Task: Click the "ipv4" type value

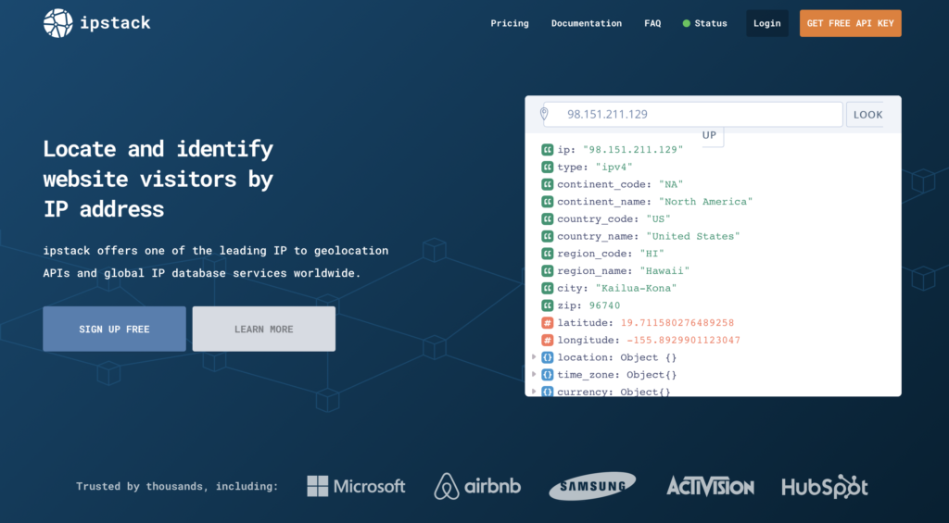Action: point(614,167)
